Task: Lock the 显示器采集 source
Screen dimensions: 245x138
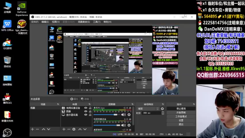Action: (x=90, y=115)
